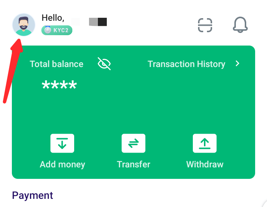Viewport: 267px width, 207px height.
Task: Select the Transfer label
Action: tap(133, 164)
